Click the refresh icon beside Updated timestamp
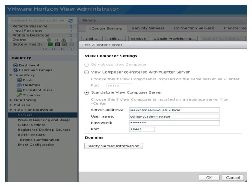 70,21
